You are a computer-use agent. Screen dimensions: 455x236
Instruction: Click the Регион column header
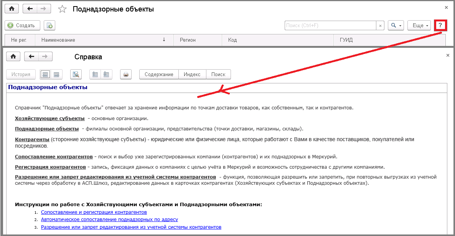[198, 40]
